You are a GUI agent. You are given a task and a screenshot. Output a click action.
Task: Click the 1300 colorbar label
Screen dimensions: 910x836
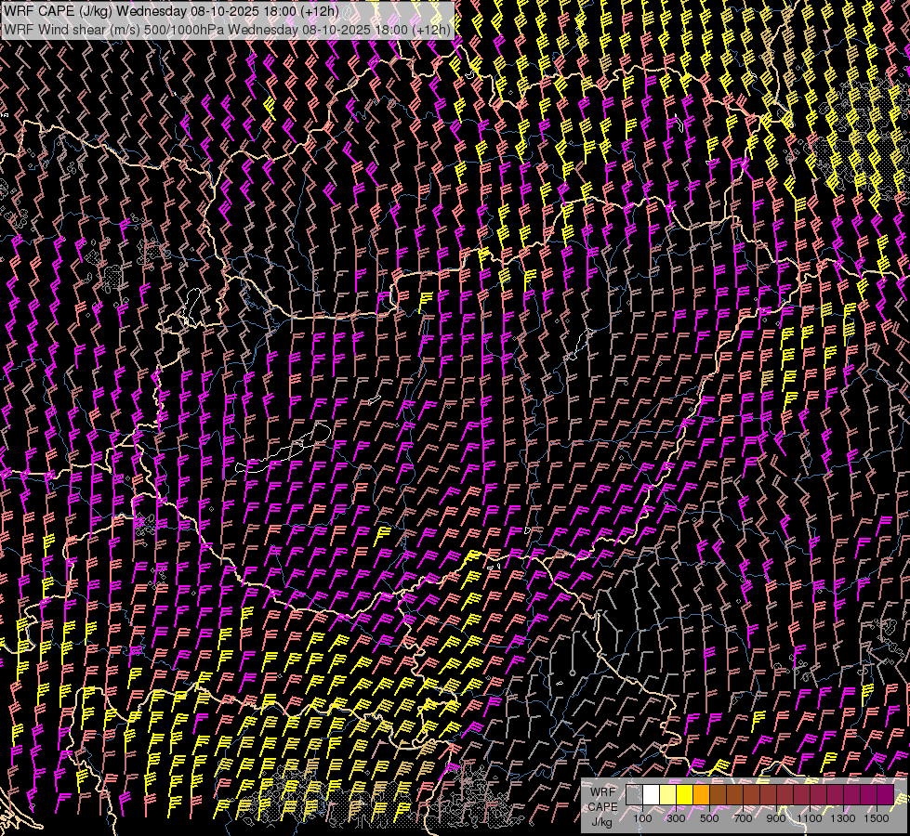pos(843,817)
